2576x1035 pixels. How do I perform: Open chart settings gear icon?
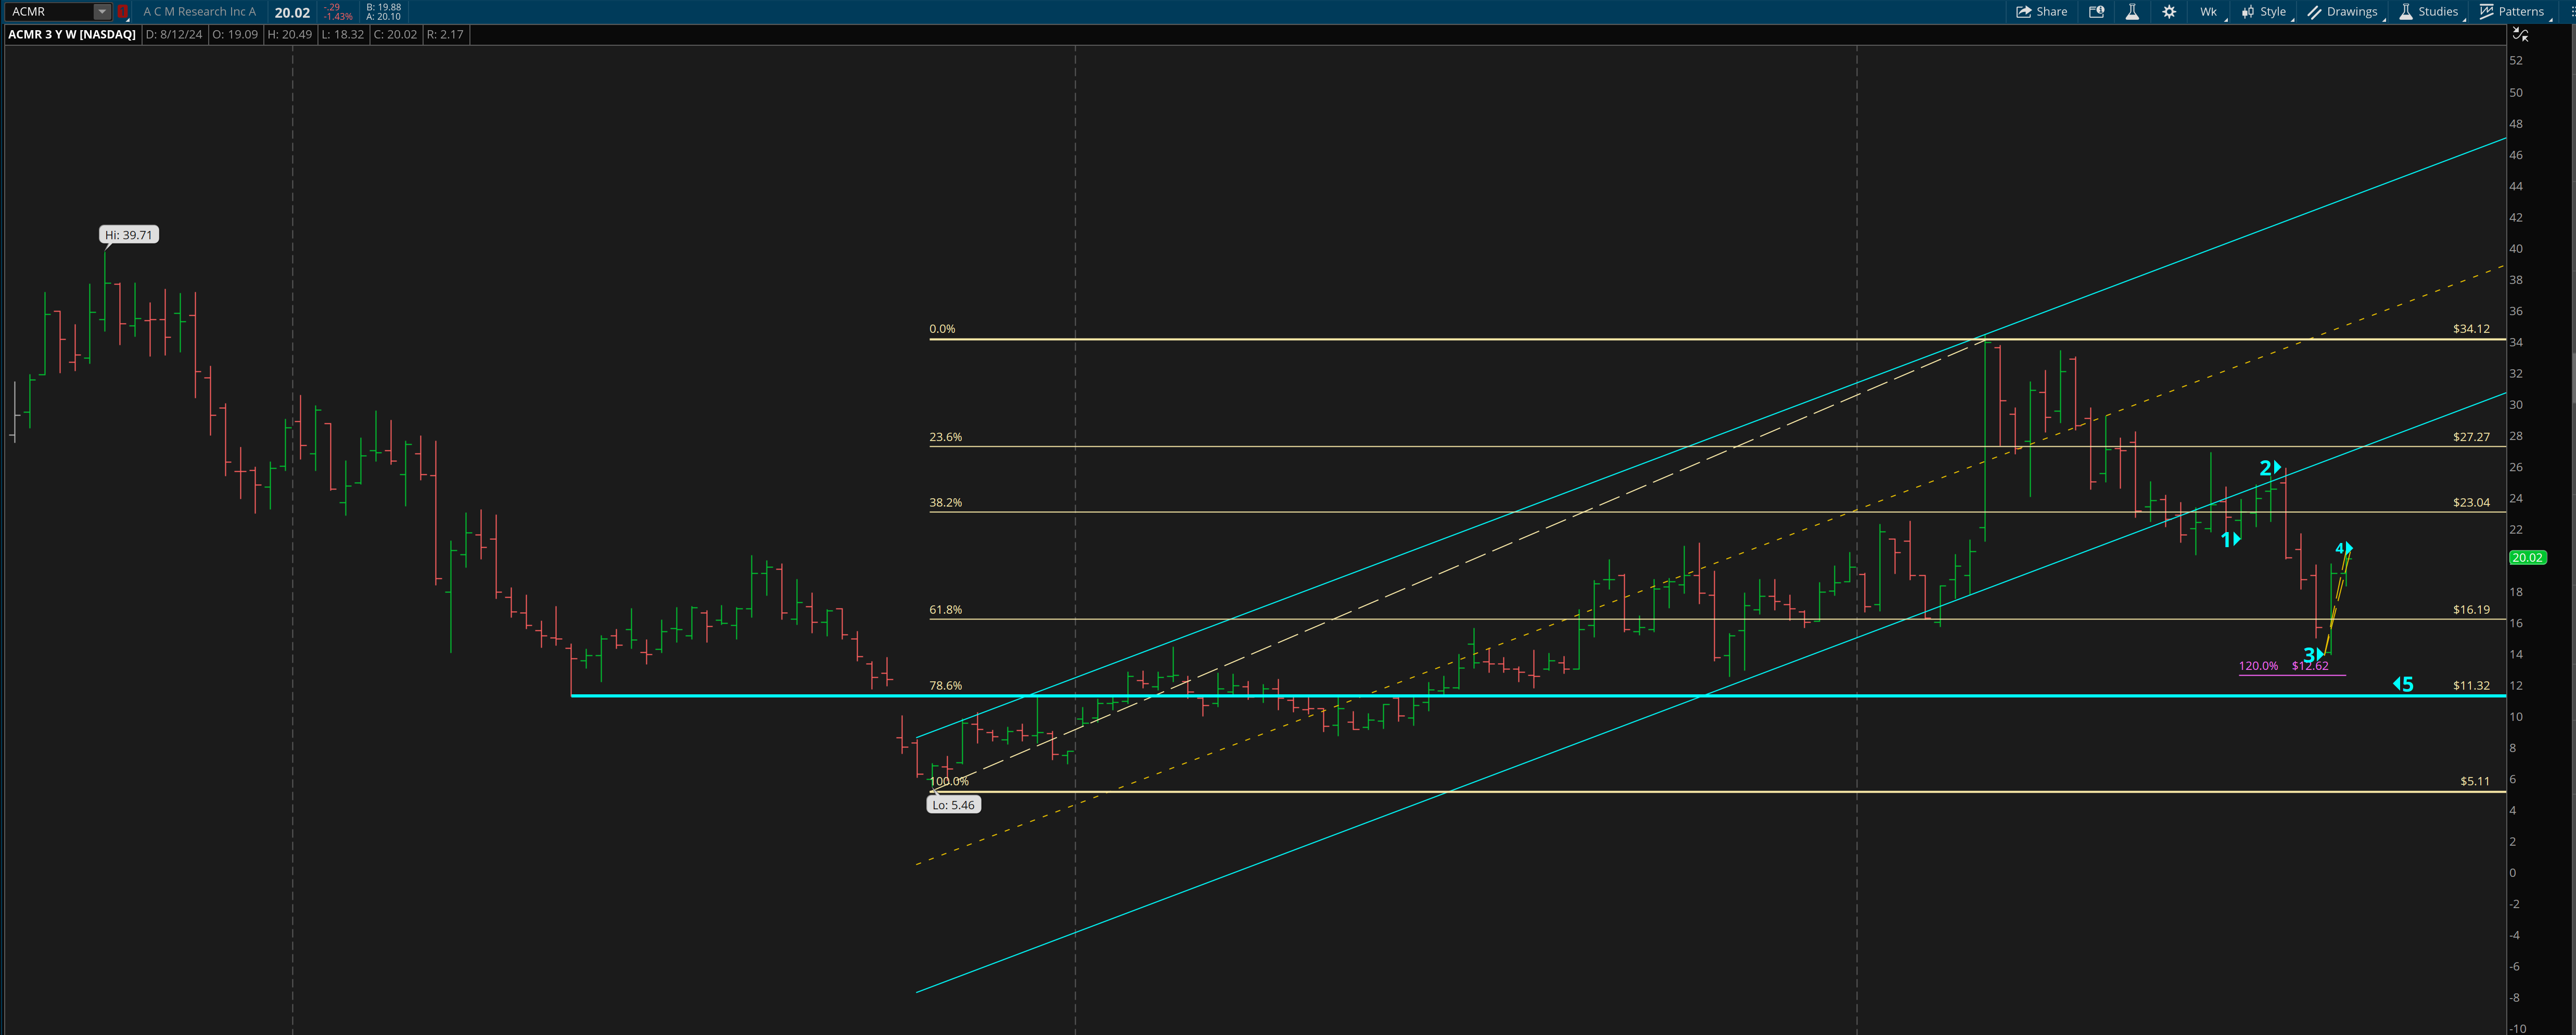pos(2169,12)
